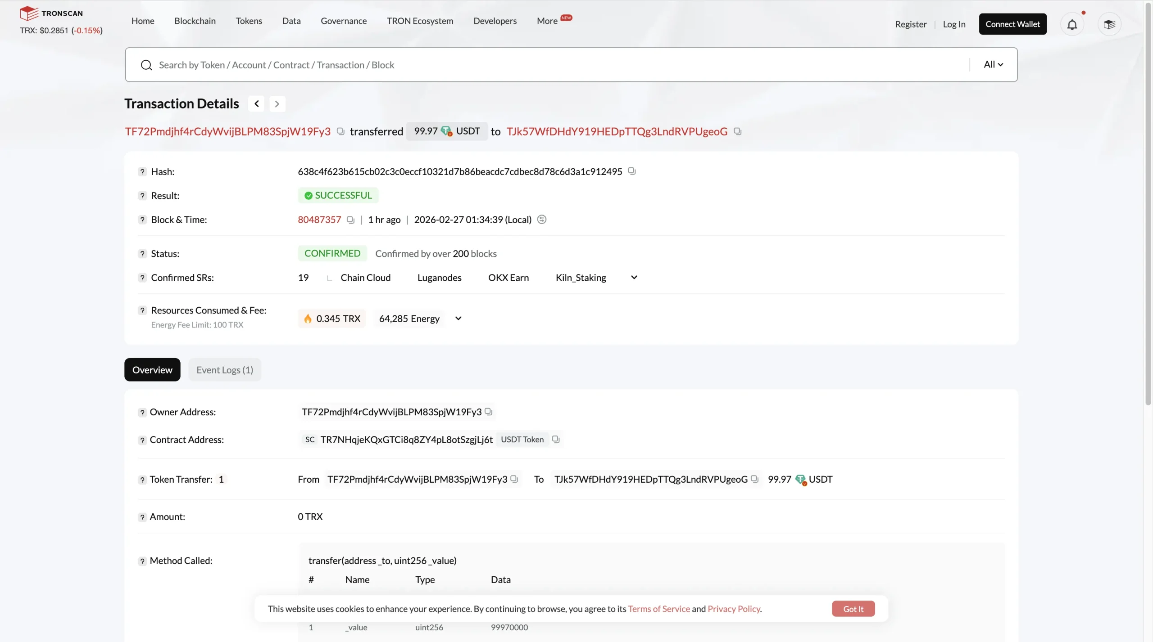Screen dimensions: 1153x642
Task: Open the Blockchain menu
Action: [195, 21]
